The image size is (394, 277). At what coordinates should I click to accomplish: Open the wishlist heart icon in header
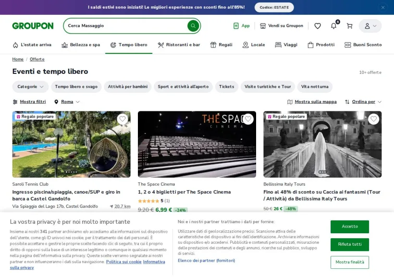point(318,25)
